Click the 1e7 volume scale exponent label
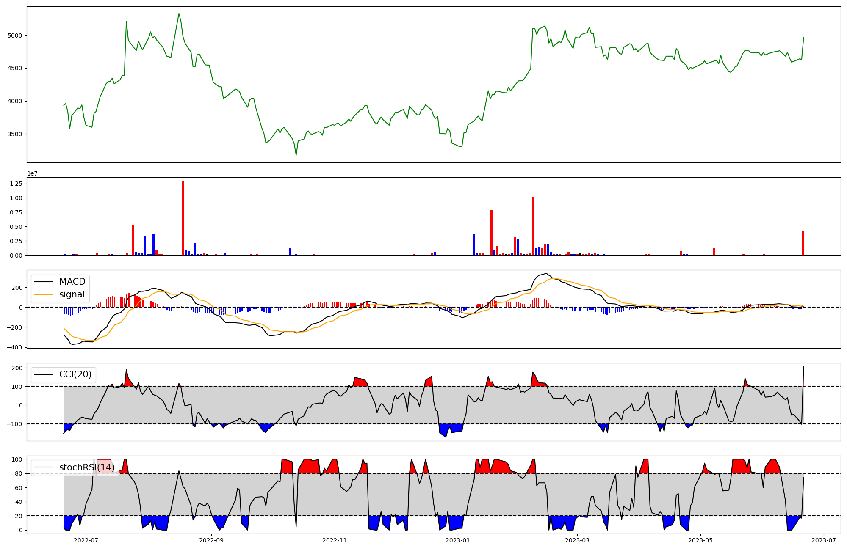This screenshot has width=847, height=550. coord(32,174)
